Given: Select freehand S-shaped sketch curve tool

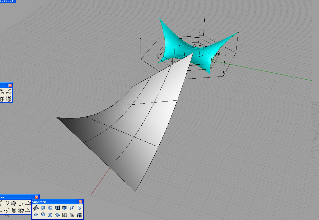Looking at the screenshot, I should [x=21, y=203].
